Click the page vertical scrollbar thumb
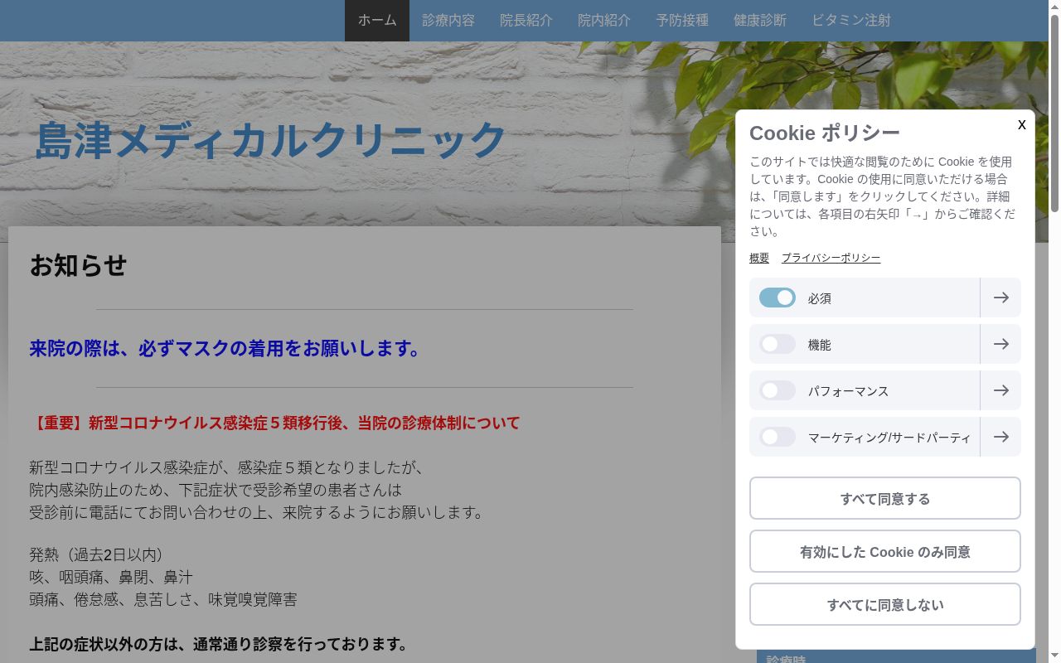This screenshot has height=663, width=1061. pos(1054,112)
